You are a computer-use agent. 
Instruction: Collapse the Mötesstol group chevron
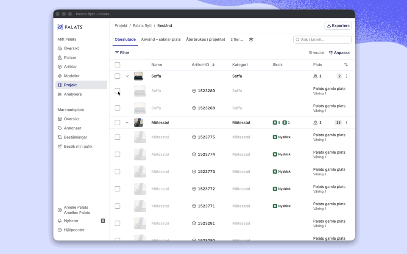(x=127, y=123)
